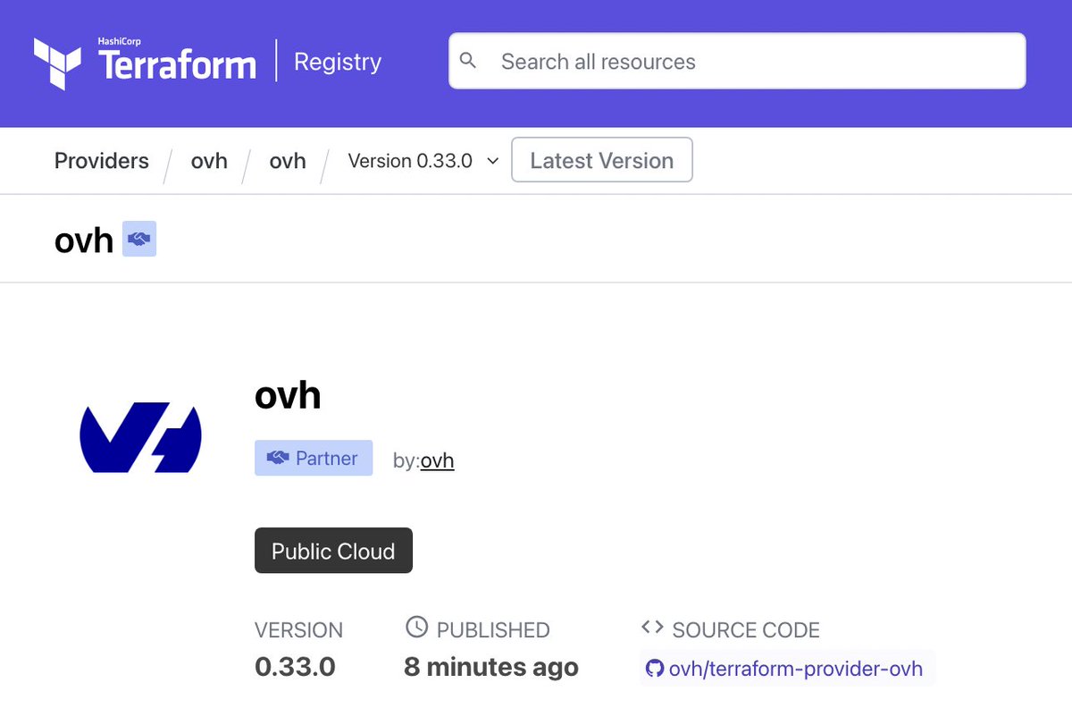
Task: Open the second ovh provider breadcrumb
Action: 288,161
